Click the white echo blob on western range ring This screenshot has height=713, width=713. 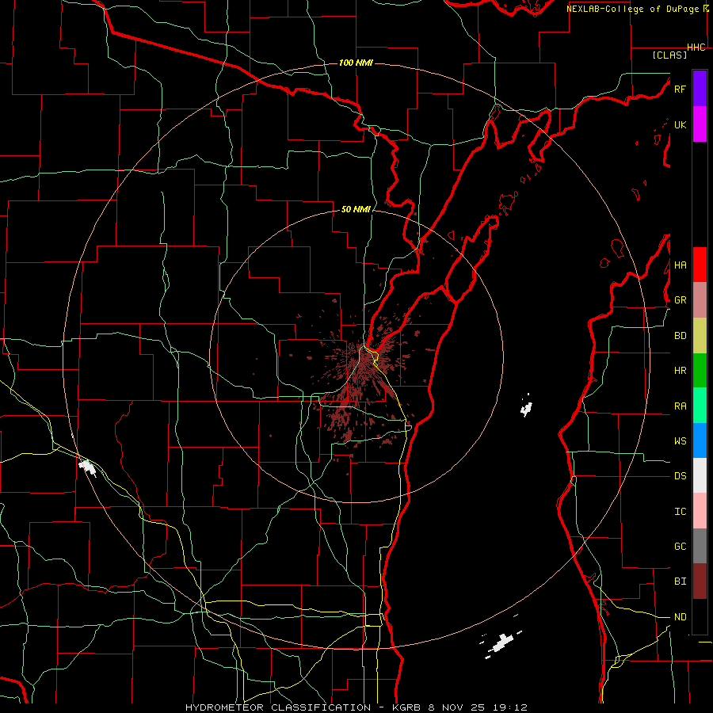coord(87,467)
